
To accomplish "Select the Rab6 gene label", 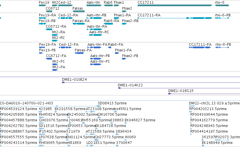I will pyautogui.click(x=108, y=3).
